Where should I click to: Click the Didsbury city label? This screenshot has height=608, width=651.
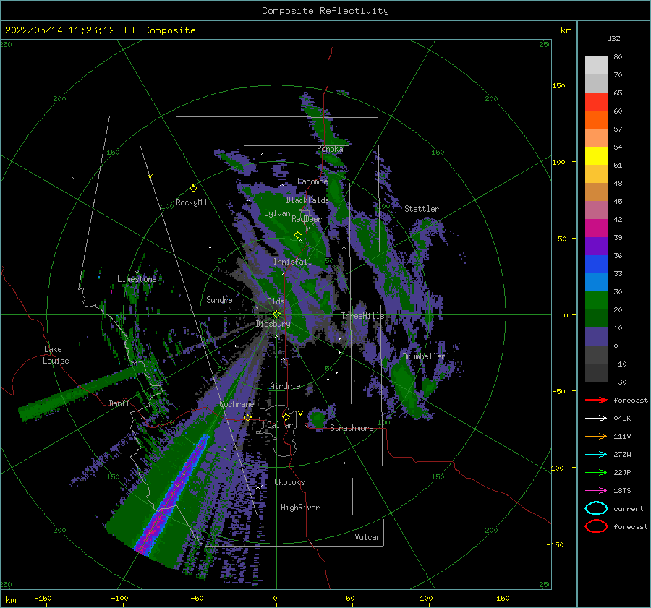(273, 324)
